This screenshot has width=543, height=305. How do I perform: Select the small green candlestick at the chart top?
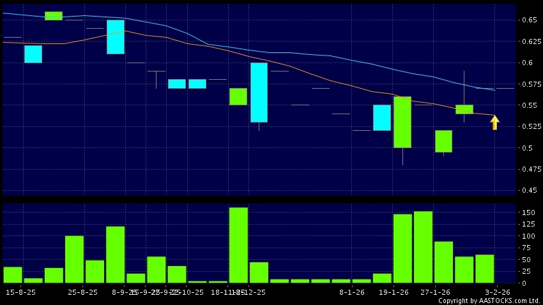tap(54, 16)
